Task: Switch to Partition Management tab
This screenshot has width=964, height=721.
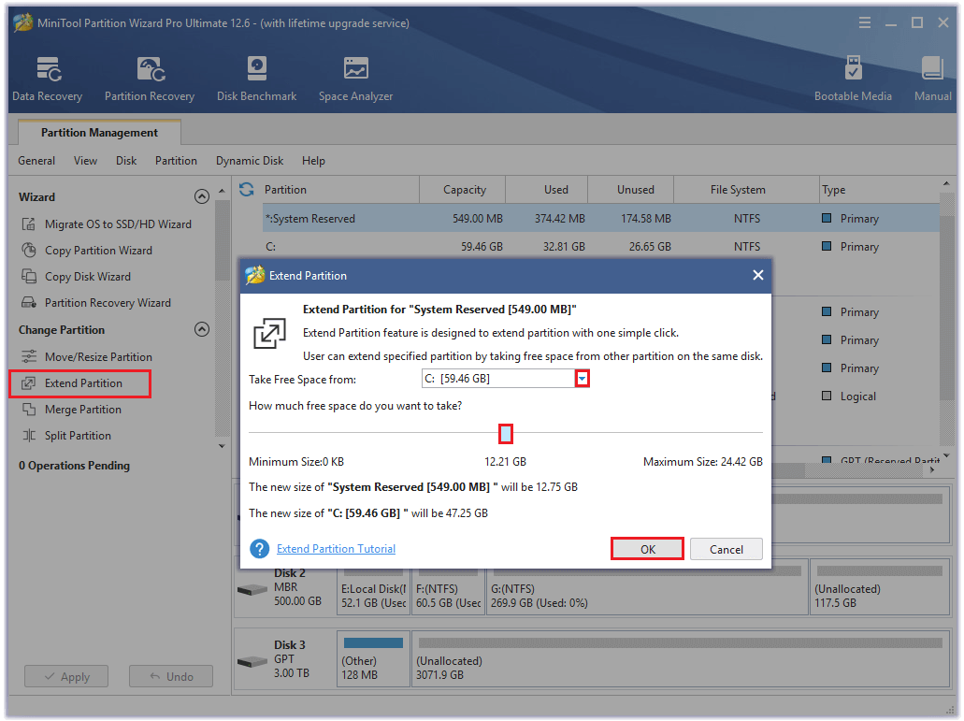Action: pos(100,132)
